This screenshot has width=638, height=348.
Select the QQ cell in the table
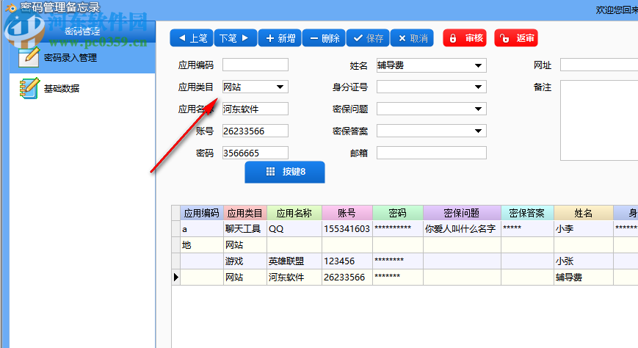tap(294, 229)
